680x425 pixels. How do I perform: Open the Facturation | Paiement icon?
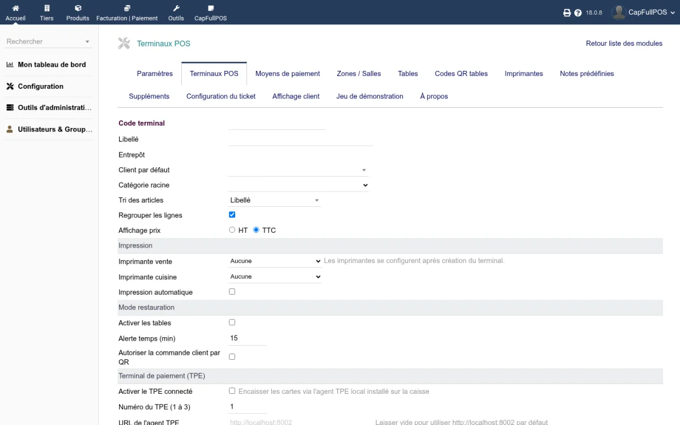(x=127, y=8)
